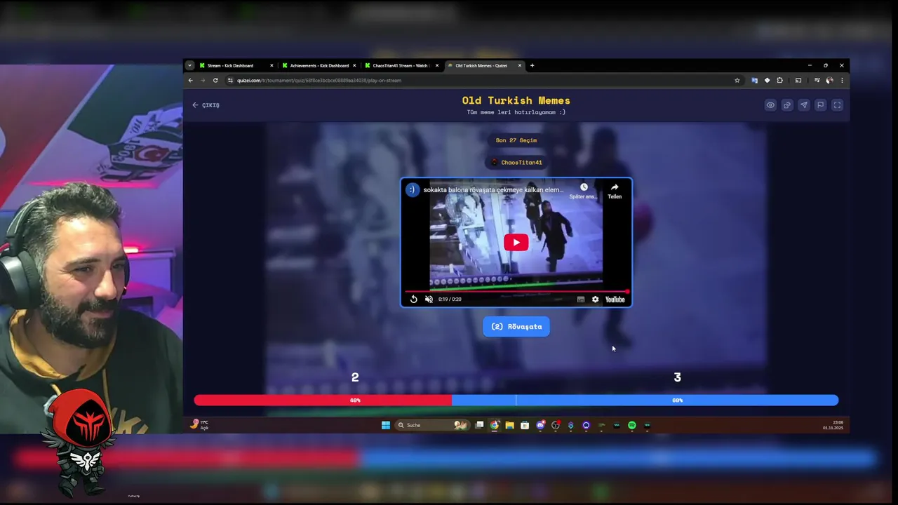
Task: Open the tab search dropdown arrow
Action: pos(189,66)
